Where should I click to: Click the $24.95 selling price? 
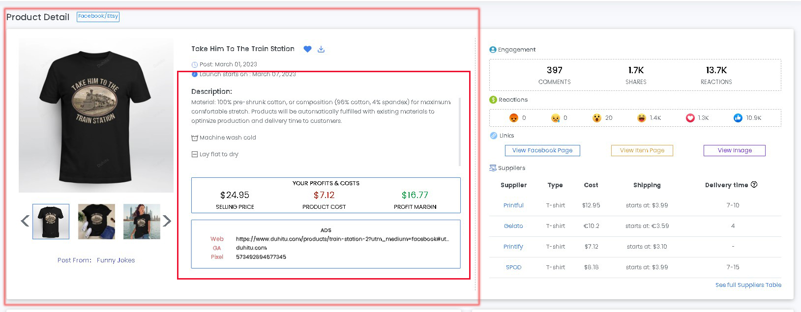[x=235, y=195]
